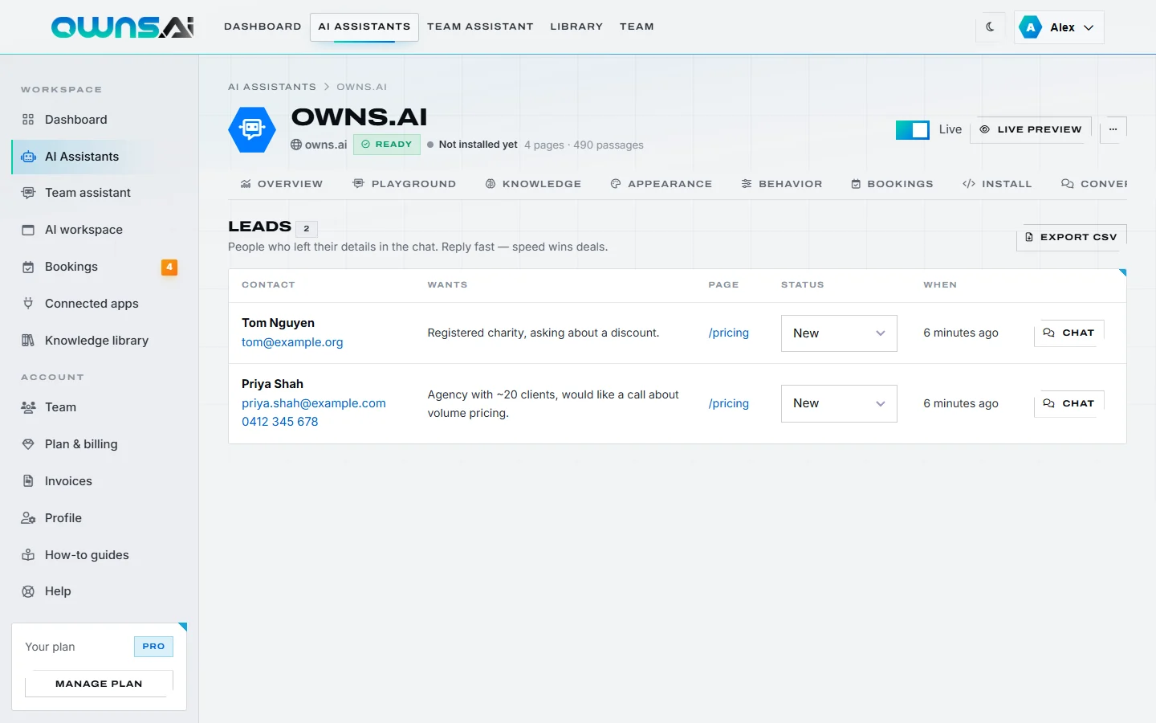This screenshot has width=1156, height=723.
Task: Click the OWNS.AI logo in header
Action: [122, 27]
